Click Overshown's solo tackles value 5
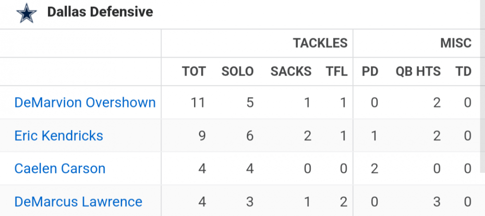The width and height of the screenshot is (485, 216). (249, 103)
